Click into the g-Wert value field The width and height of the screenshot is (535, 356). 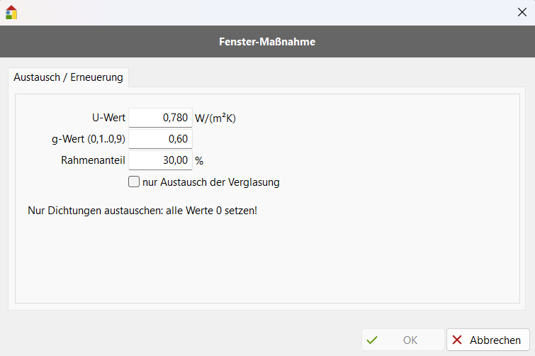(x=160, y=139)
